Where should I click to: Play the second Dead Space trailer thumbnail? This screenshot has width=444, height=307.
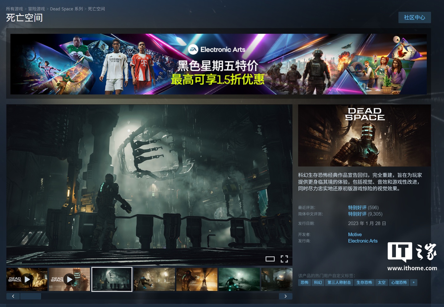(69, 279)
